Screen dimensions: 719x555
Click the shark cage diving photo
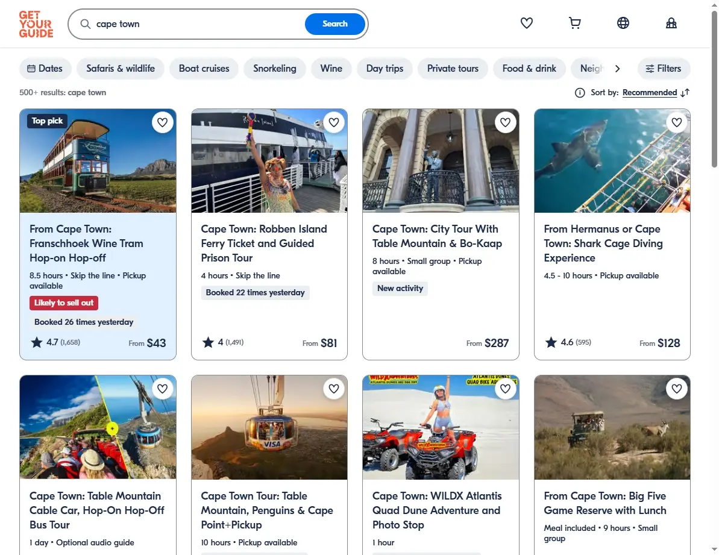(612, 161)
